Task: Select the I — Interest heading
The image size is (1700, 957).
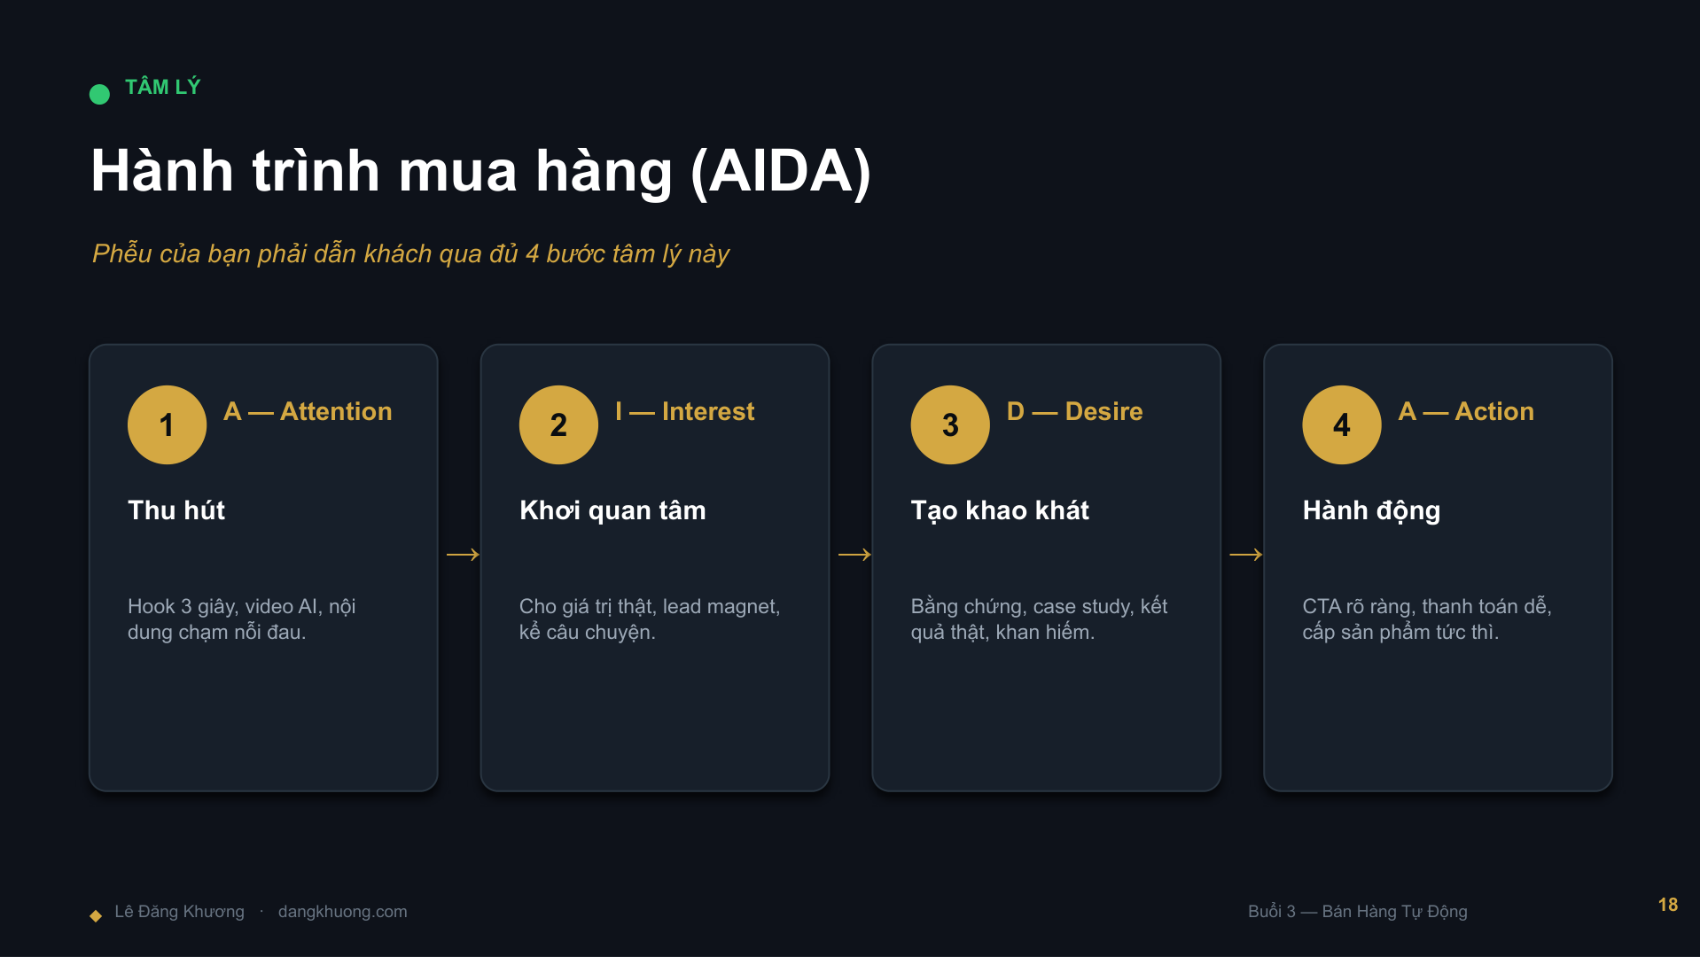Action: point(684,411)
